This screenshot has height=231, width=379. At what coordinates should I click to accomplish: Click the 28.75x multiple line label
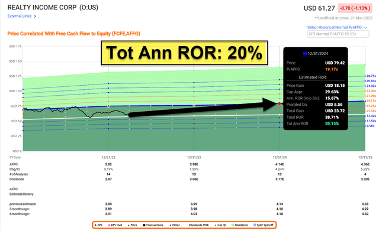(371, 76)
